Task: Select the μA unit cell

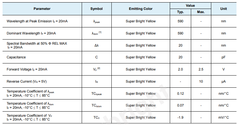Action: click(223, 82)
